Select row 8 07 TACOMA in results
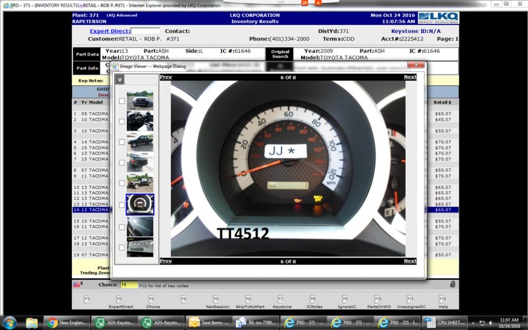The height and width of the screenshot is (330, 528). (91, 170)
